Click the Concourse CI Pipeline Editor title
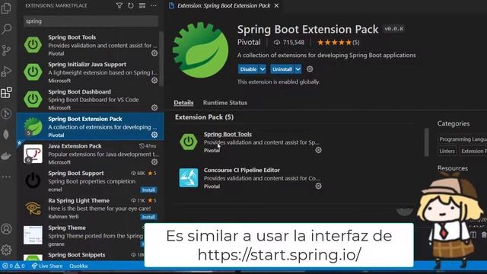487x274 pixels. coord(242,170)
